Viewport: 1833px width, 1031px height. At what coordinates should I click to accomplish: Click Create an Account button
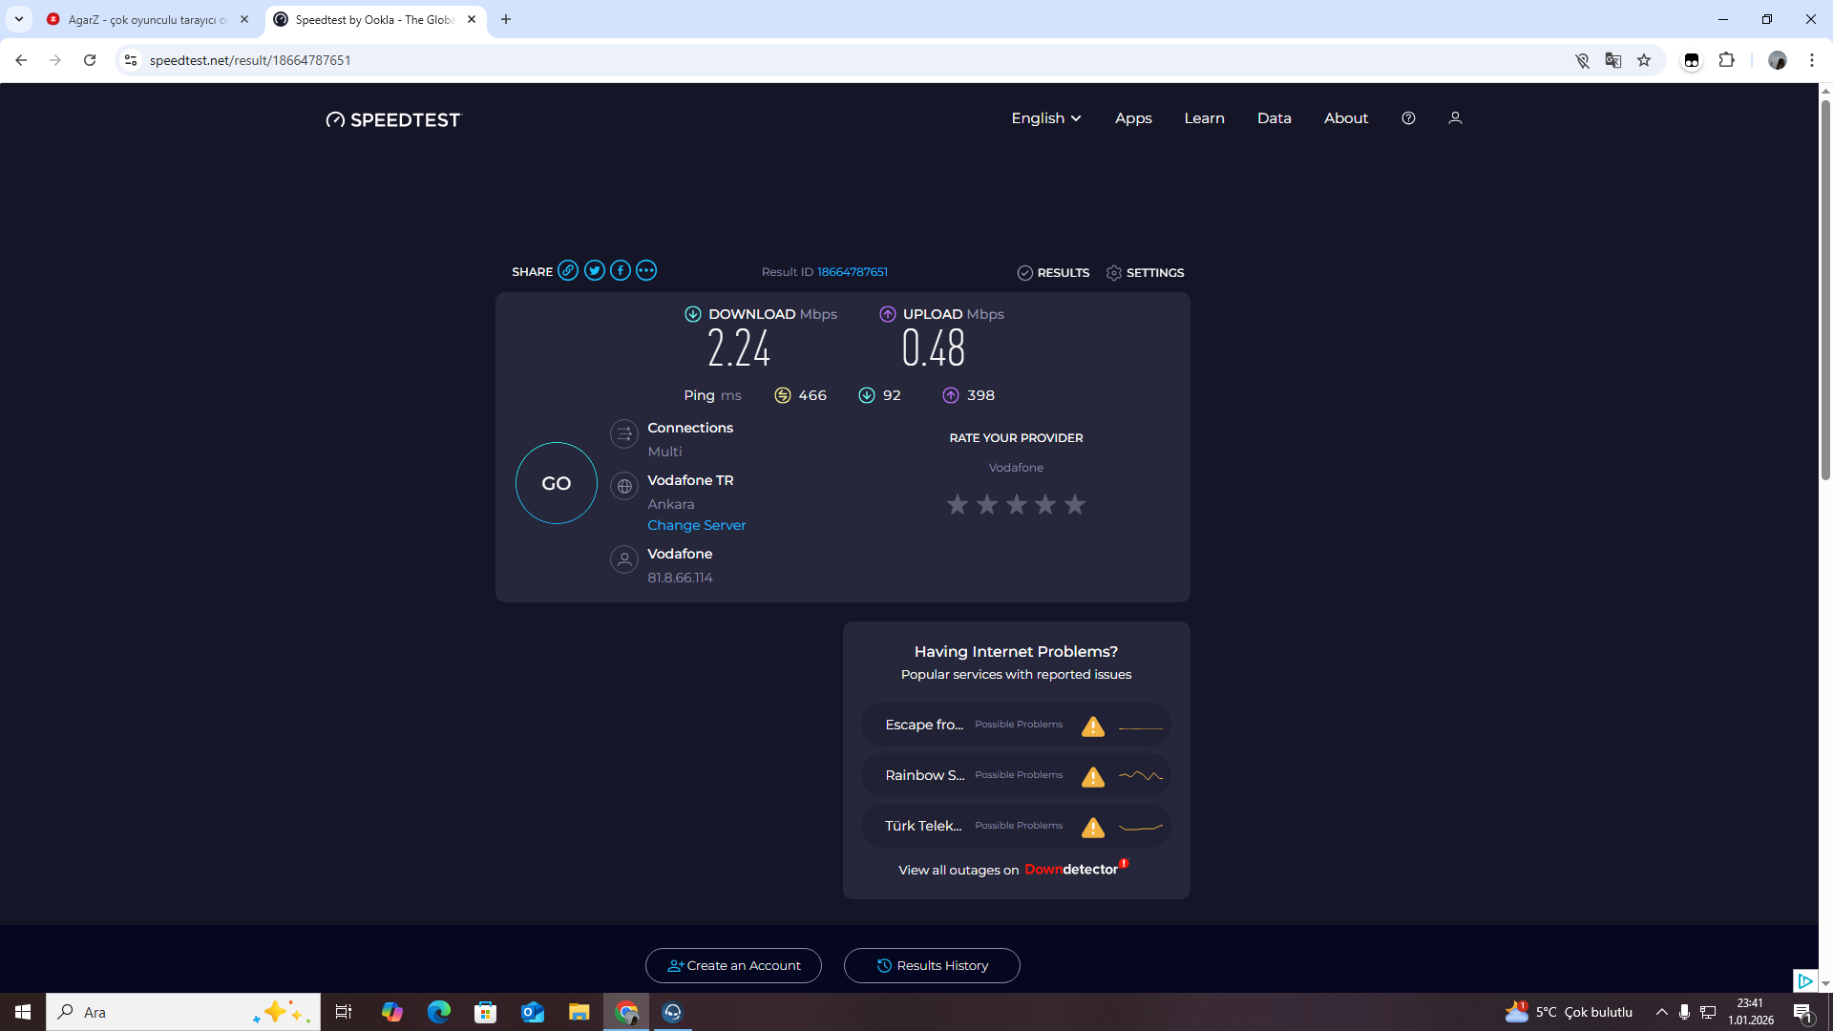tap(733, 966)
